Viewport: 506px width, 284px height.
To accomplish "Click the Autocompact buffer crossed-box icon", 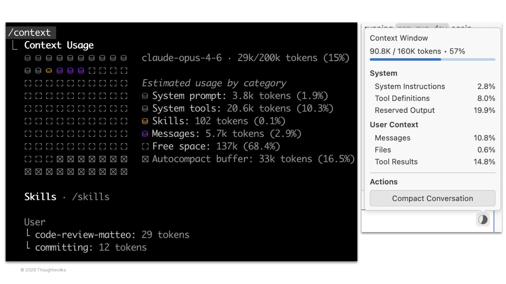I will 145,159.
